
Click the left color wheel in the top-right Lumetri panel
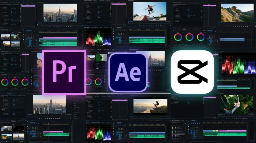coord(178,37)
